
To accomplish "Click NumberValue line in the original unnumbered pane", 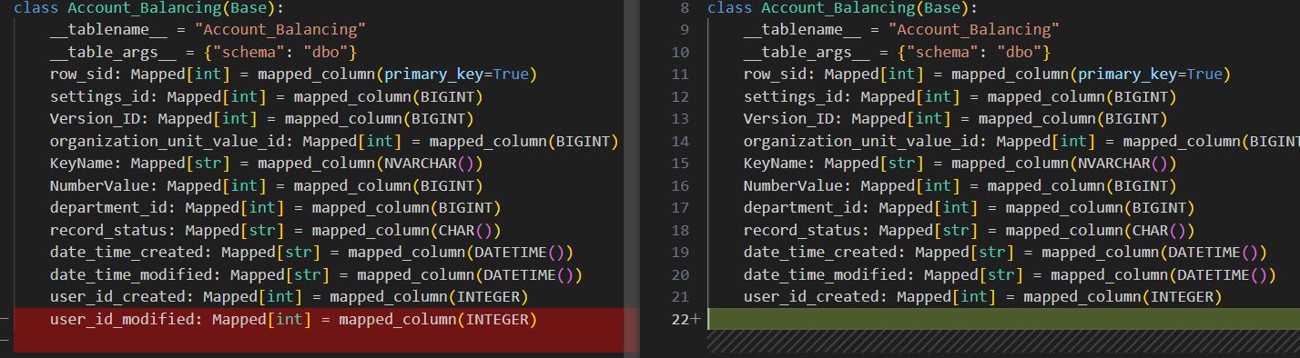I will 266,185.
